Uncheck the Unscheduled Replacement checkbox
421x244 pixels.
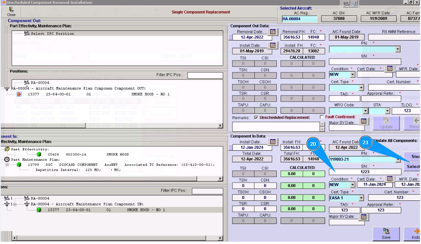point(256,118)
